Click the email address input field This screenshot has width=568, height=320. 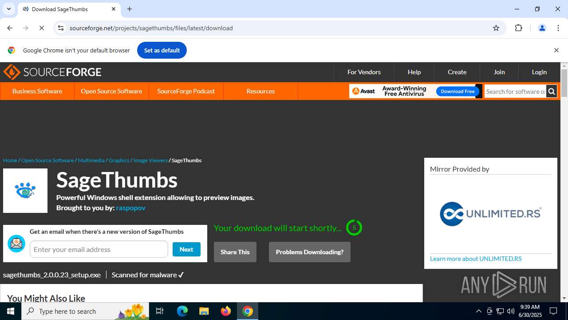[x=99, y=249]
